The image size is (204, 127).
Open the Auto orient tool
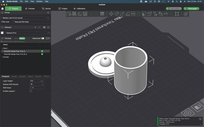coord(80,14)
